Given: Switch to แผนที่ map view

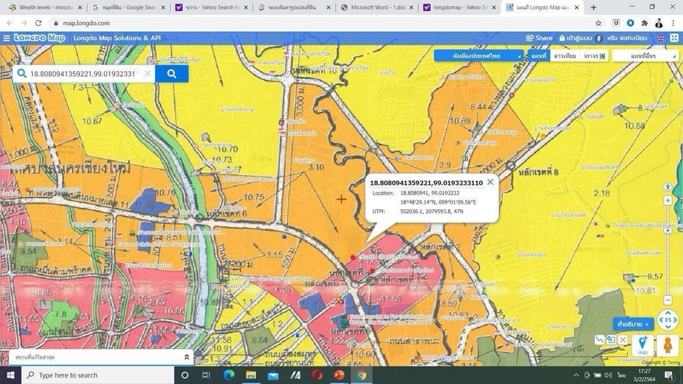Looking at the screenshot, I should [538, 56].
